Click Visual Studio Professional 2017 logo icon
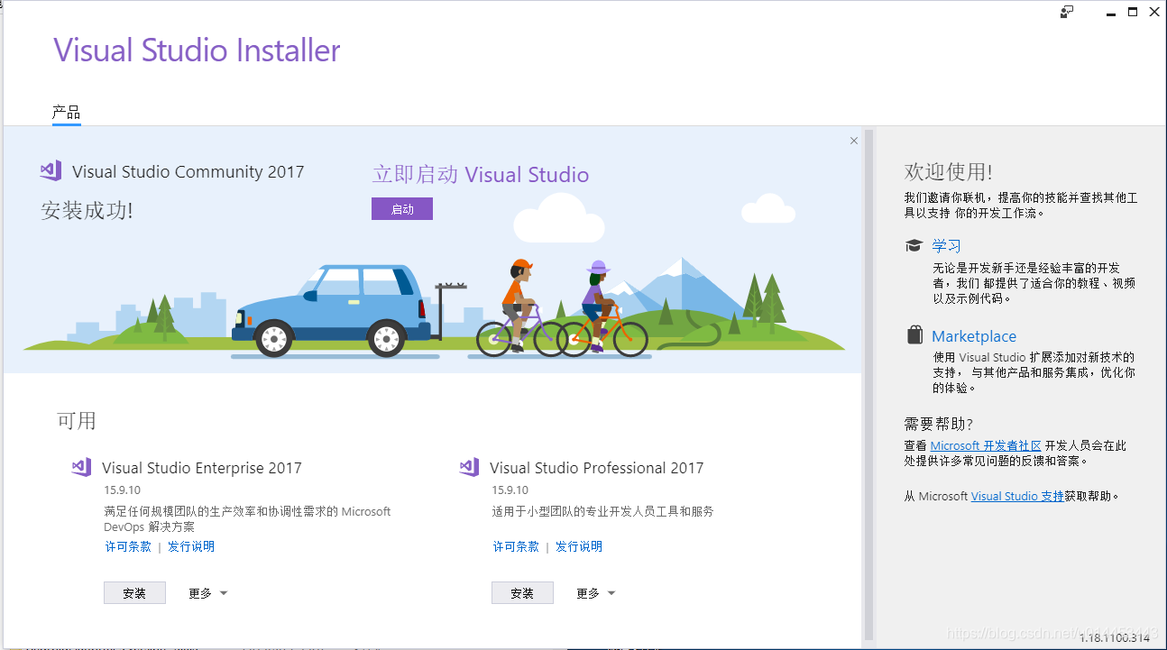The width and height of the screenshot is (1167, 650). [469, 467]
